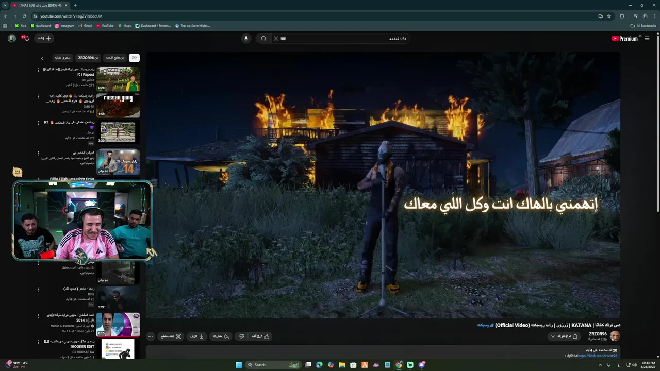Open the on-screen keyboard in search box
Viewport: 660px width, 371px height.
click(x=283, y=38)
